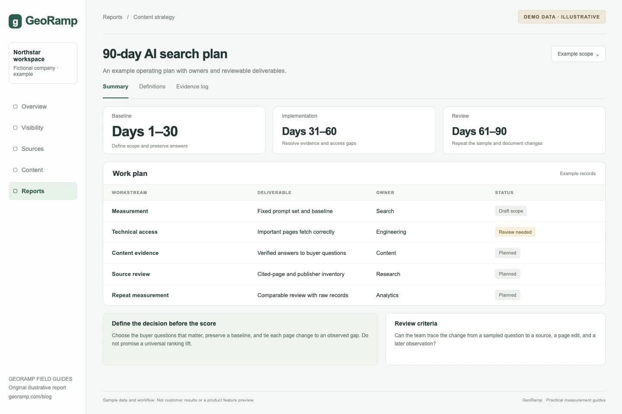Click the Technical access workstream title
Screen dimensions: 622x414
click(x=134, y=232)
